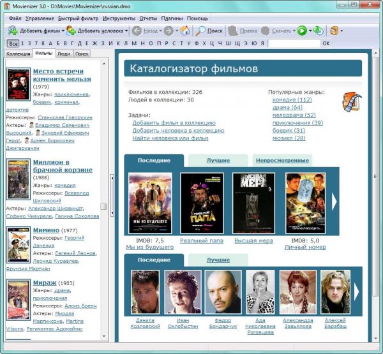The height and width of the screenshot is (354, 383).
Task: Click the Поиск magnifier icon
Action: click(x=200, y=31)
